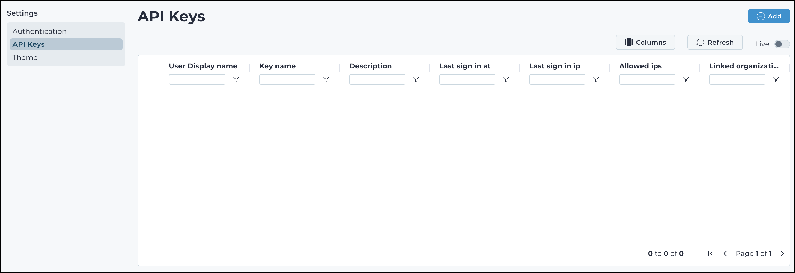
Task: Focus the Linked organization filter field
Action: coord(737,79)
